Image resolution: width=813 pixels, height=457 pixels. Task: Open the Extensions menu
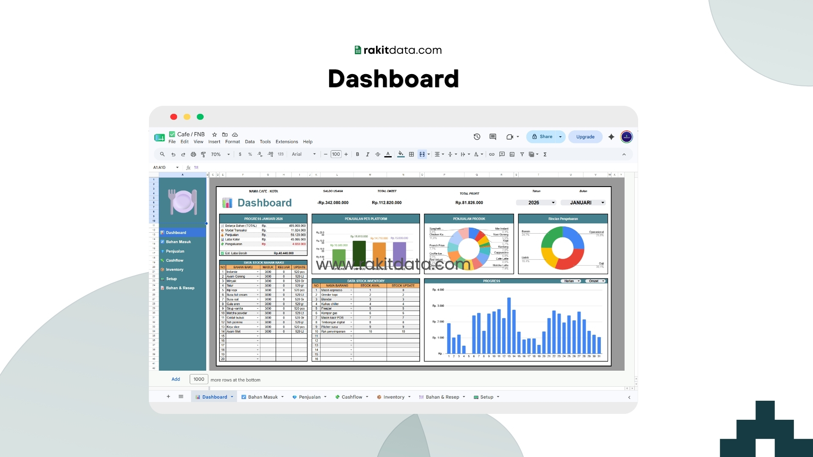point(287,142)
